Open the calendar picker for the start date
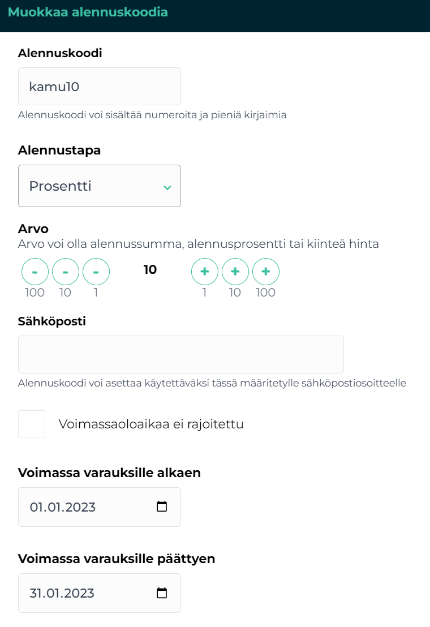 pyautogui.click(x=162, y=507)
